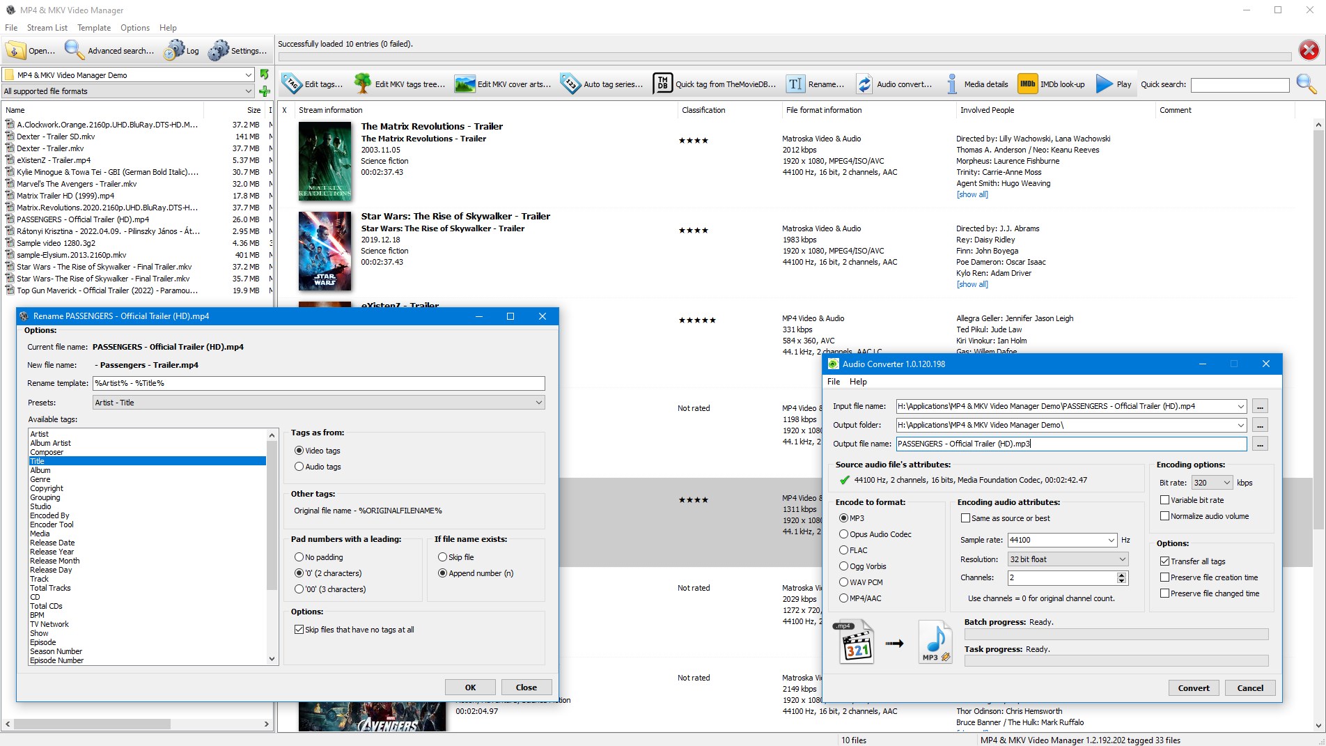
Task: Click the Edit tags icon
Action: click(x=292, y=84)
